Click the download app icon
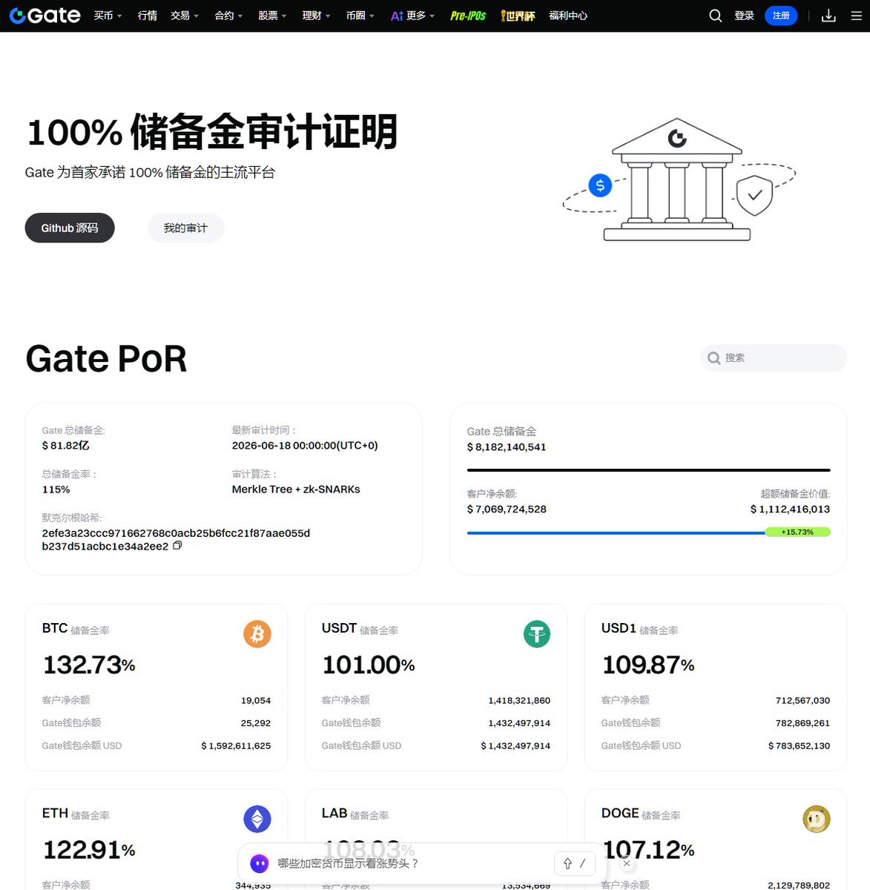This screenshot has height=890, width=870. coord(828,16)
